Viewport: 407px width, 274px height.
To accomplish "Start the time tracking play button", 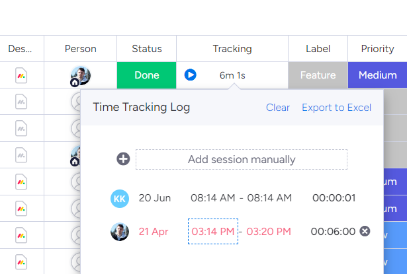I will tap(191, 75).
